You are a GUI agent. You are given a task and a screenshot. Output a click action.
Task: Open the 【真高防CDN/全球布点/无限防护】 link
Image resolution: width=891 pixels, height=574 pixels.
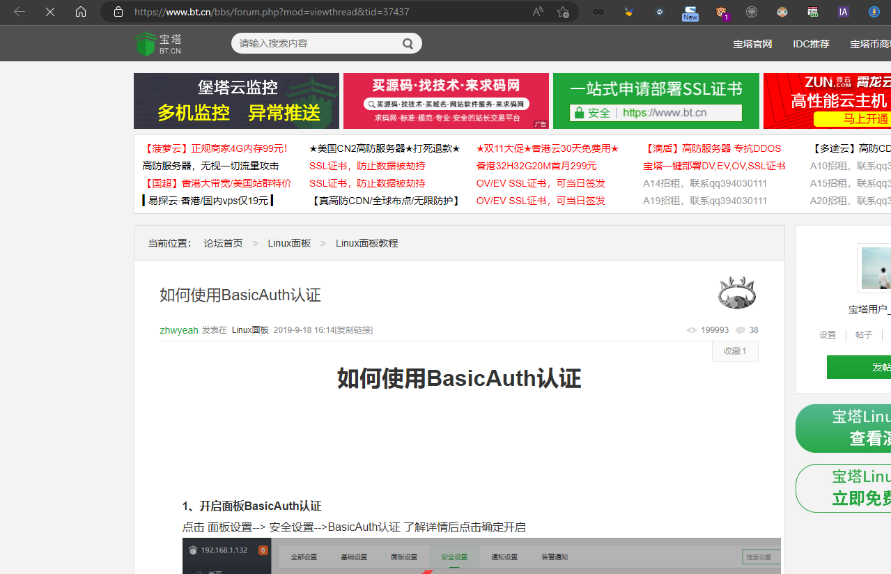pyautogui.click(x=386, y=201)
